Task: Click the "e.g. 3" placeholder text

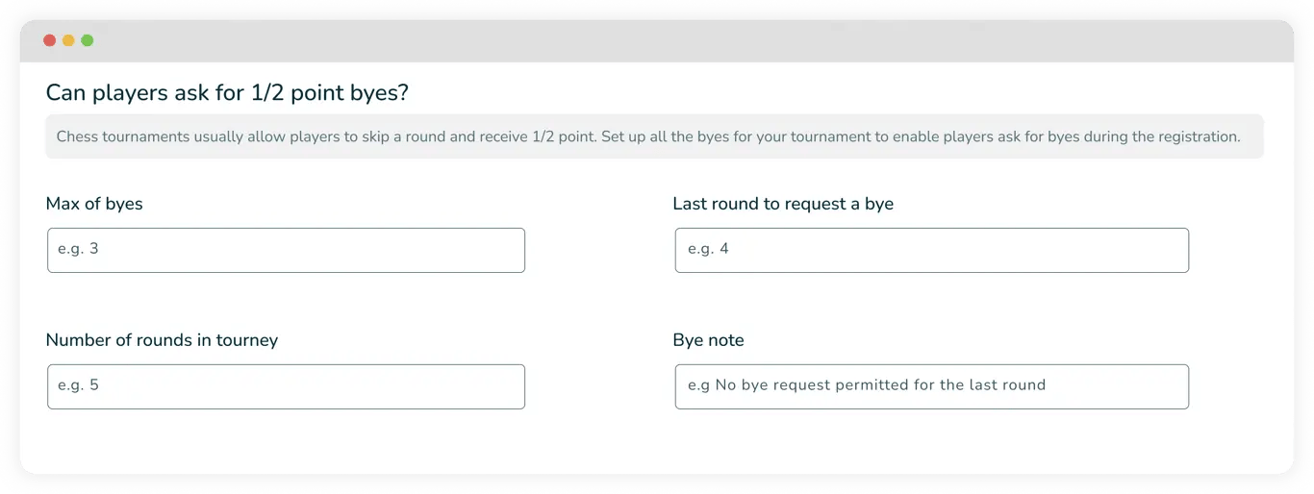Action: [x=78, y=249]
